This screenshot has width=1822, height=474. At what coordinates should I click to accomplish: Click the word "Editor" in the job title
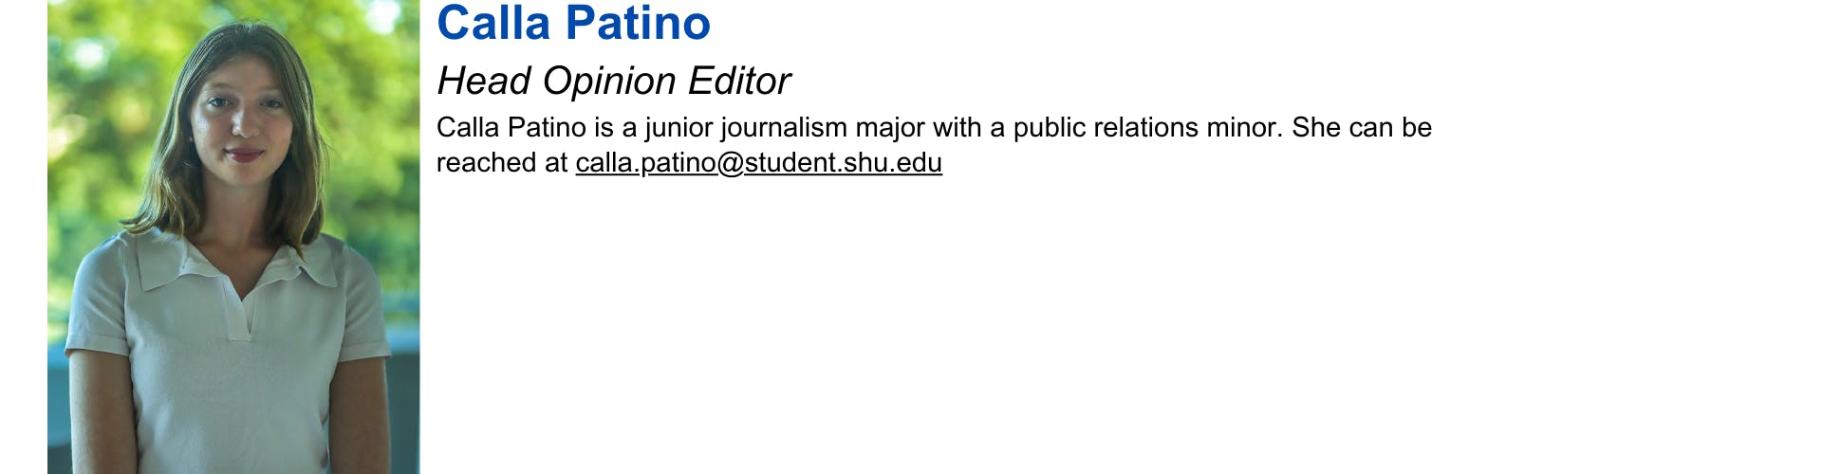pos(739,82)
